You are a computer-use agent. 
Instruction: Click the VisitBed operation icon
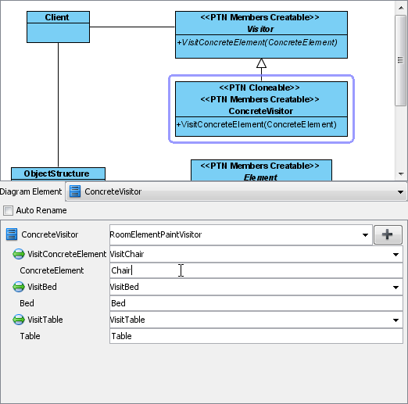pos(19,287)
